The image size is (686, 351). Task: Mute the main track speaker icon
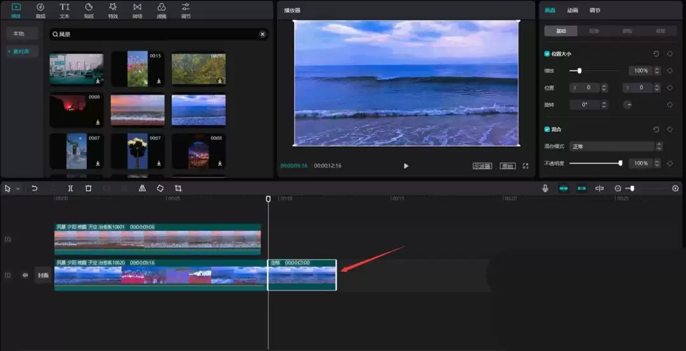[x=25, y=275]
